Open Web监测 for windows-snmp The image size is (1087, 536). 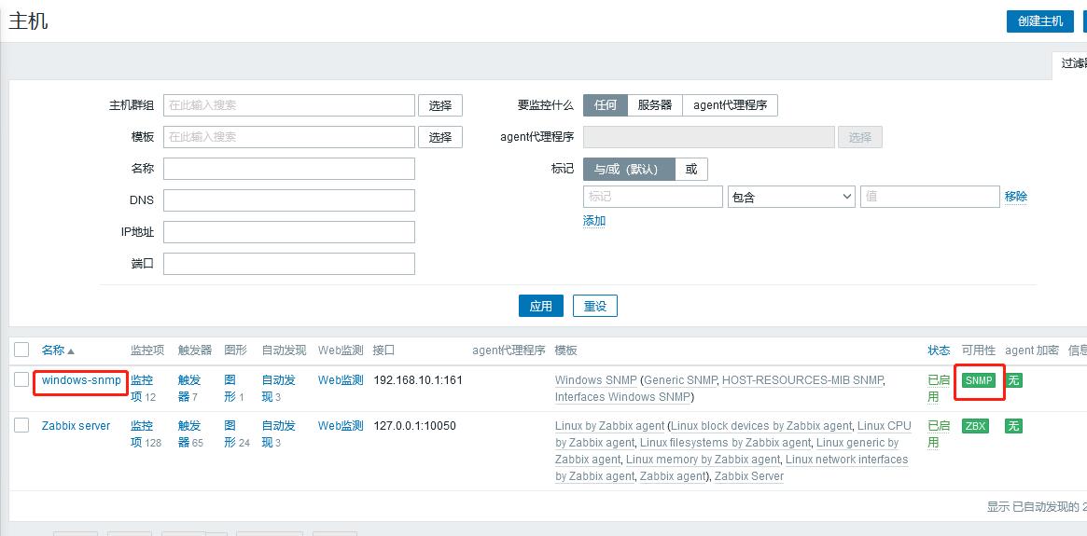coord(341,380)
